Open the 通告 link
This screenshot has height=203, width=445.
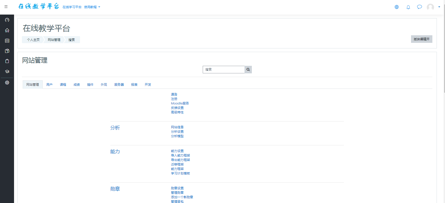click(x=174, y=94)
